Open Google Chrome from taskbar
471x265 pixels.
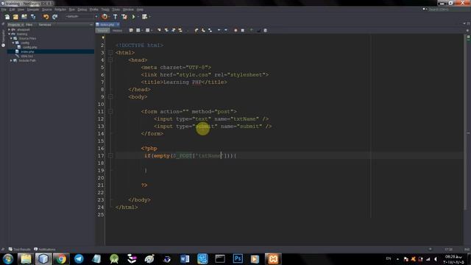(60, 259)
